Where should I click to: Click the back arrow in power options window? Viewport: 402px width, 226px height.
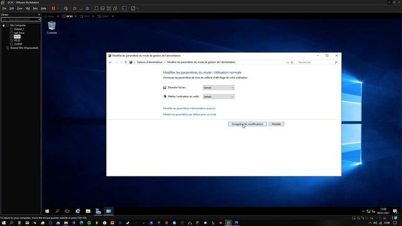(x=111, y=62)
